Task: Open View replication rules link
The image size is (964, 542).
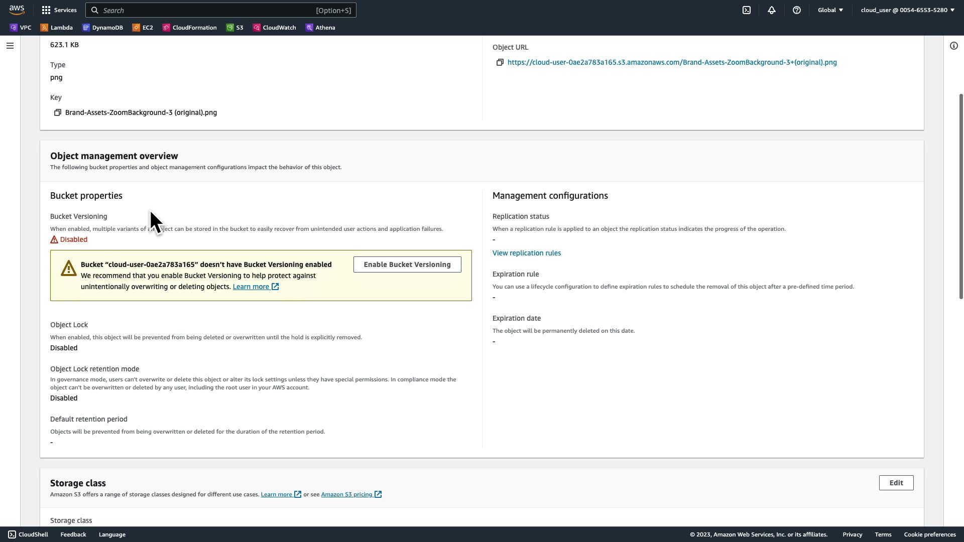Action: tap(527, 253)
